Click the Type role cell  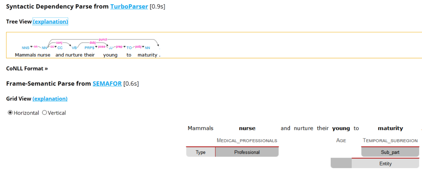(x=201, y=152)
